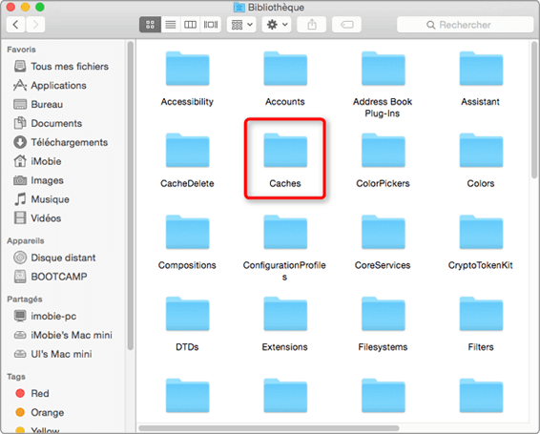The image size is (540, 434).
Task: Open Images in the sidebar
Action: pyautogui.click(x=38, y=180)
